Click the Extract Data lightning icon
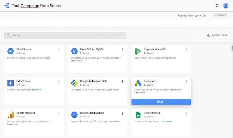The image size is (233, 138). pos(10,83)
